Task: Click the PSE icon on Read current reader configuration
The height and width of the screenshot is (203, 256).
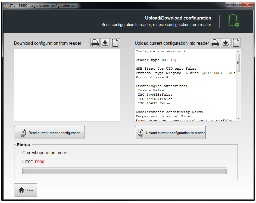Action: (23, 133)
